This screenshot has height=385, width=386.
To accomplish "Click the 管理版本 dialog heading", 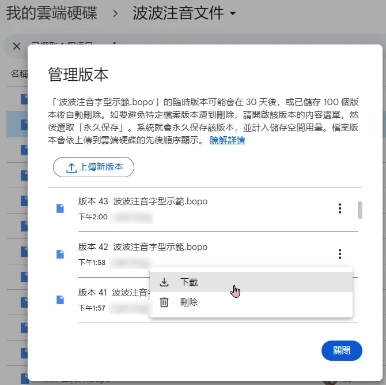I will [x=78, y=74].
